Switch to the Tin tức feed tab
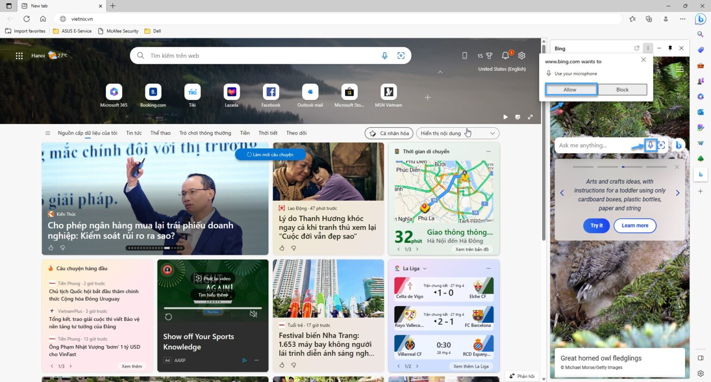The height and width of the screenshot is (382, 711). [x=133, y=133]
